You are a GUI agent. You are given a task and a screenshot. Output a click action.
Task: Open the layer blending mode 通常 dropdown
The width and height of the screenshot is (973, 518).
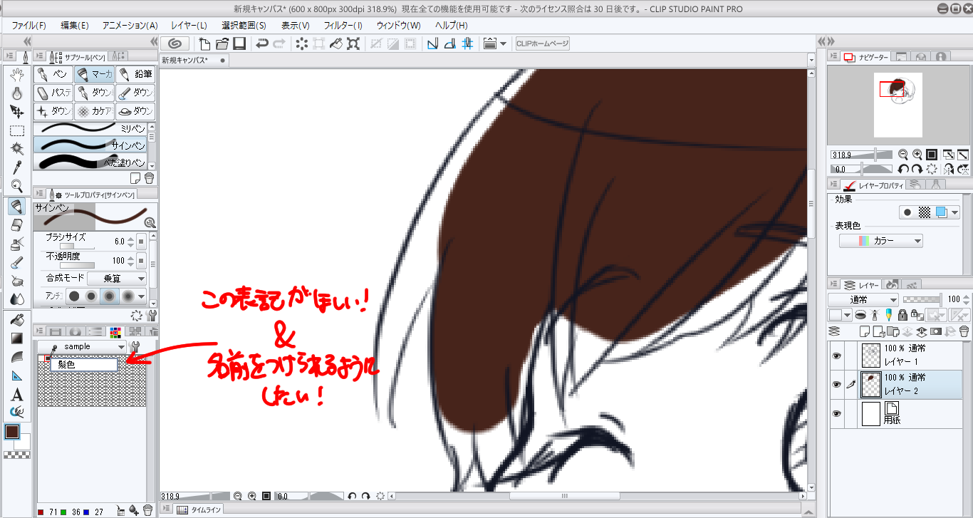(863, 299)
